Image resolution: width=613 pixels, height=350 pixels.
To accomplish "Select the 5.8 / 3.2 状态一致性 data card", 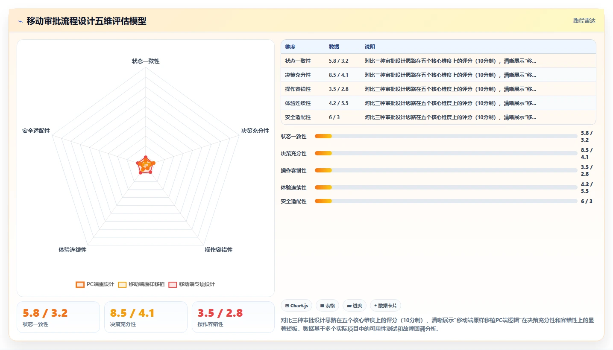I will coord(58,317).
